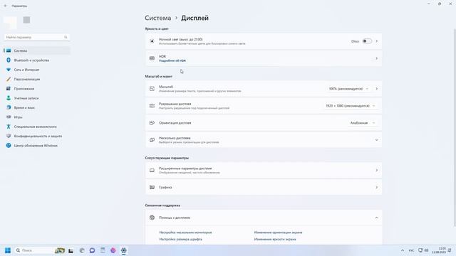Click the Система breadcrumb link
456x256 pixels.
pos(158,18)
